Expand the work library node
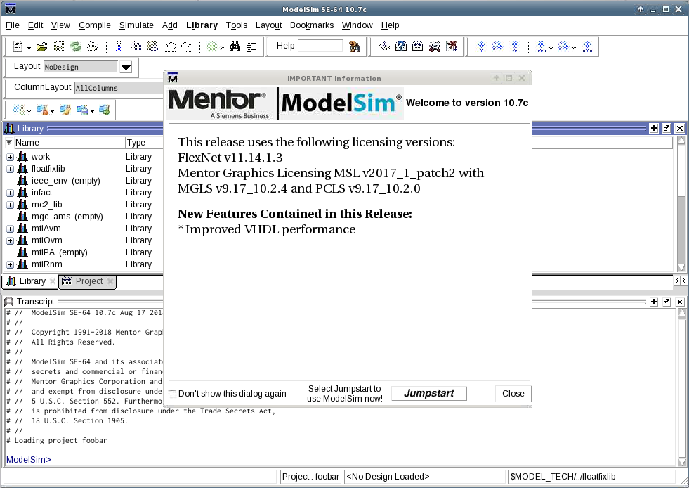Image resolution: width=689 pixels, height=488 pixels. 10,157
